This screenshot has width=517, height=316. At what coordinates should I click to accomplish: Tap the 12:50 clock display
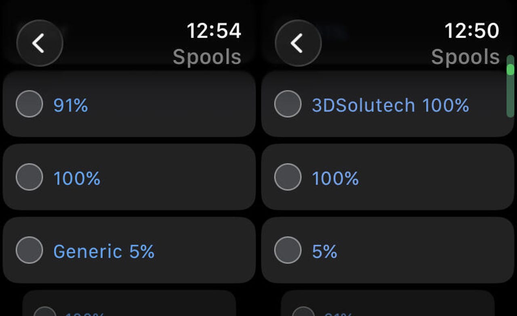(472, 31)
